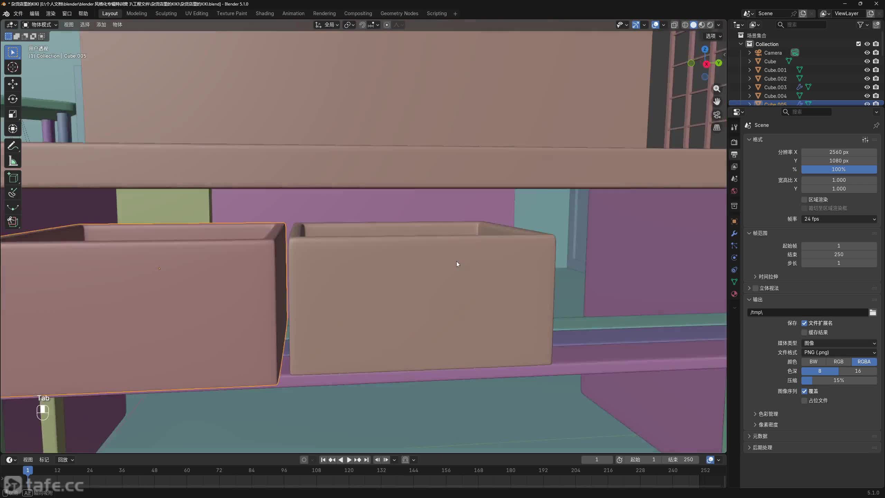Expand the 色彩管理 section
This screenshot has height=498, width=885.
768,414
